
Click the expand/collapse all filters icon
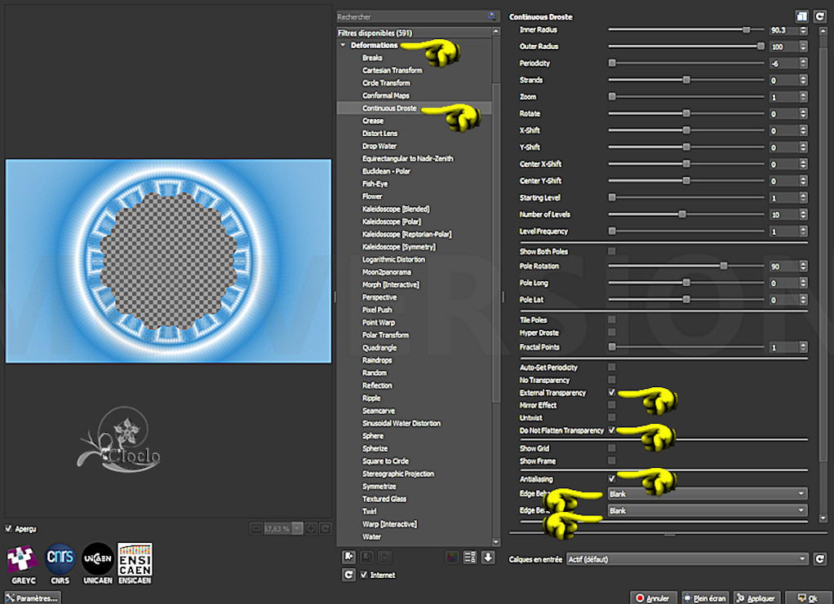[x=488, y=558]
